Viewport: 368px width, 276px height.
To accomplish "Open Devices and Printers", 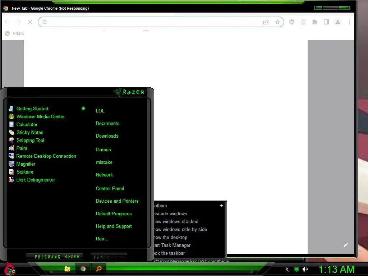I will (117, 201).
